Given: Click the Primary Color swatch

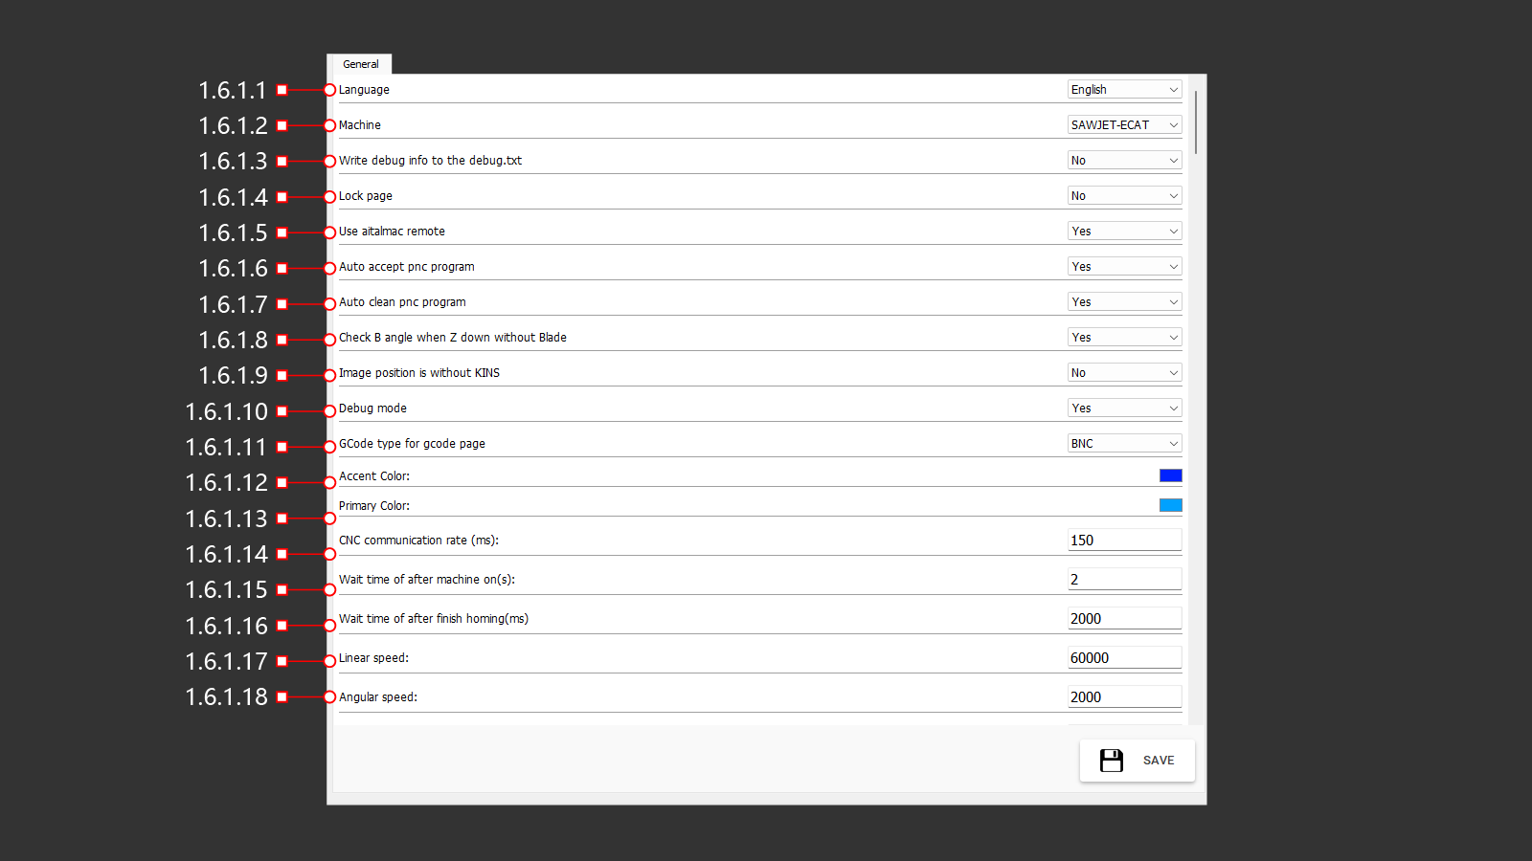Looking at the screenshot, I should click(1170, 505).
